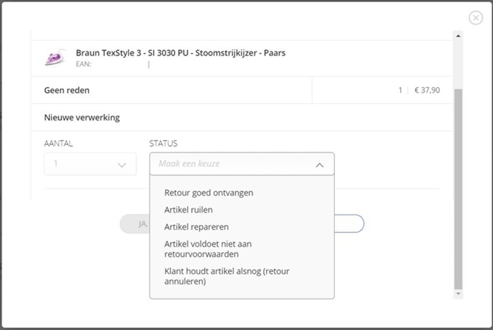Image resolution: width=493 pixels, height=330 pixels.
Task: Pick 'Artikel repareren' option
Action: [x=196, y=227]
